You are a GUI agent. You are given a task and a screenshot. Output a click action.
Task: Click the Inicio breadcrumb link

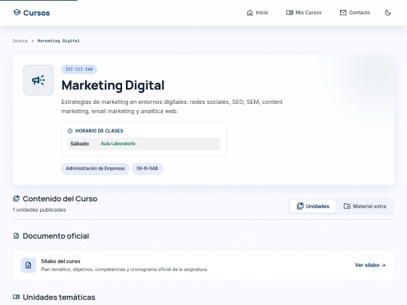(20, 41)
